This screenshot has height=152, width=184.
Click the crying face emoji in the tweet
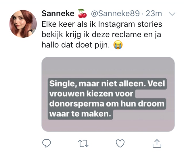pos(118,45)
